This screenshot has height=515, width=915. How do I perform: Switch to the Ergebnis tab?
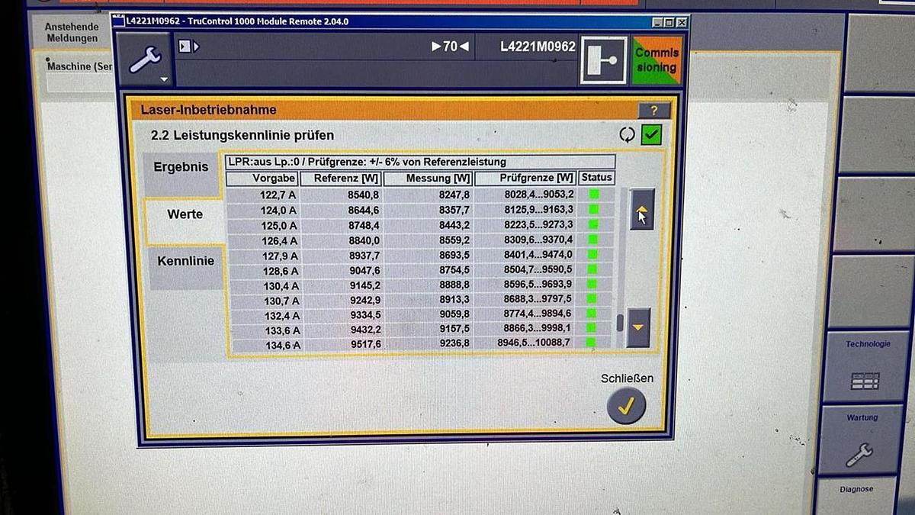181,167
